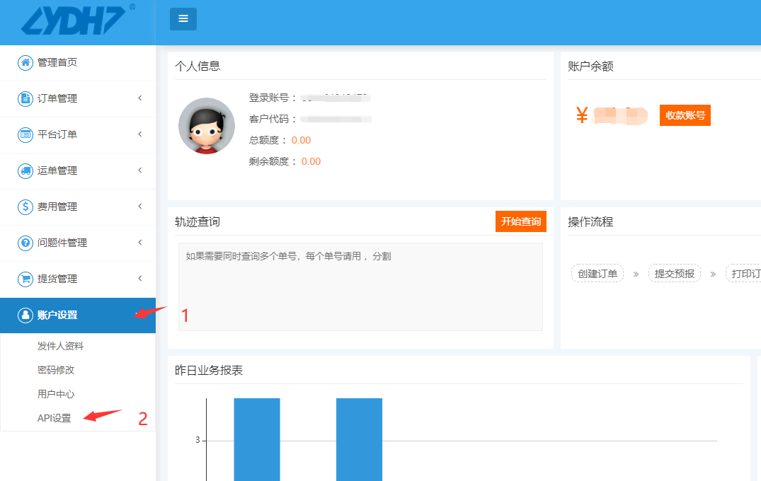Open 管理首页 menu item
761x481 pixels.
(78, 62)
